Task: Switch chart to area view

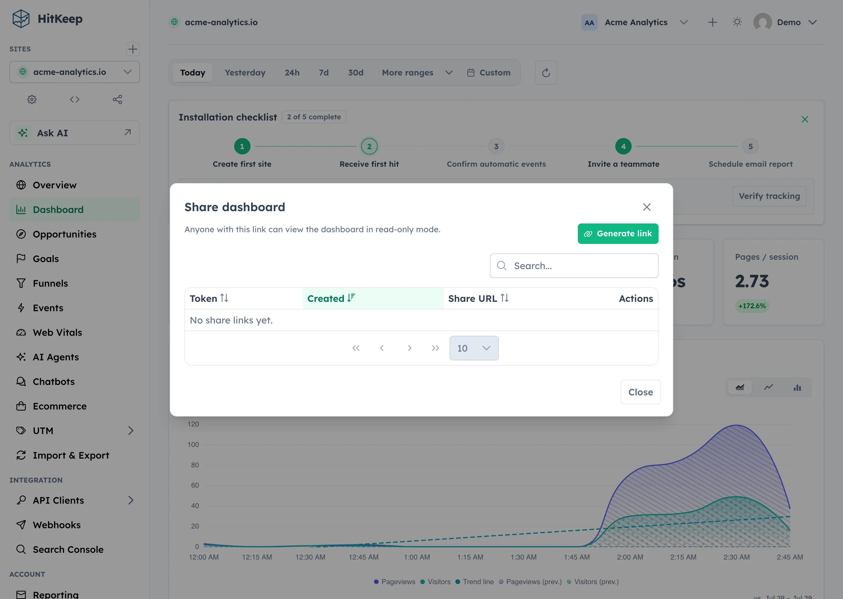Action: pyautogui.click(x=740, y=387)
